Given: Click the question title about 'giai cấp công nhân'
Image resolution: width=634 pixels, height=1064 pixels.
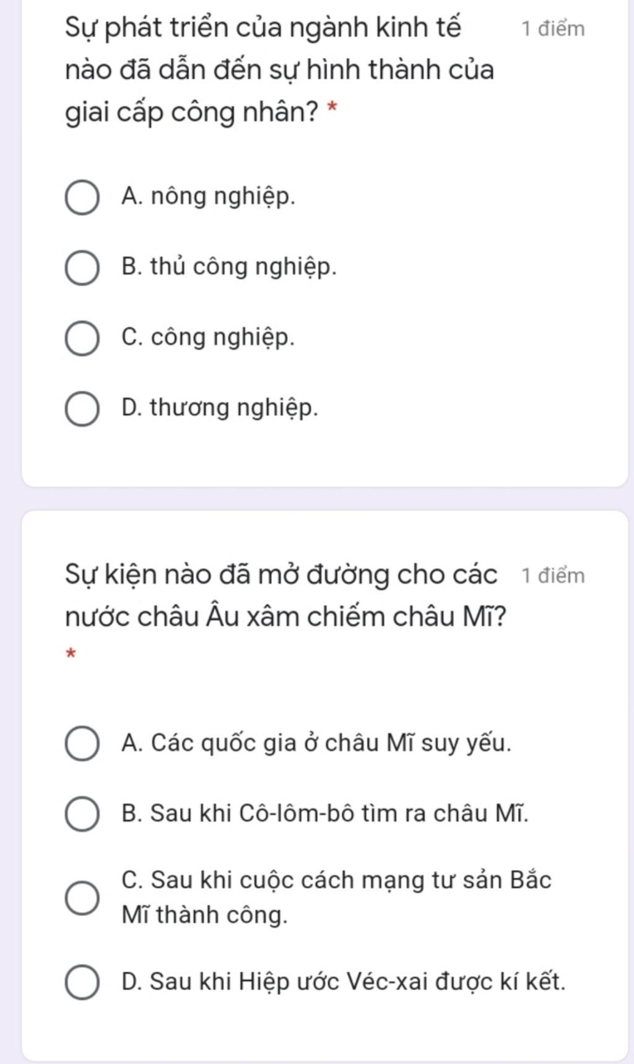Looking at the screenshot, I should [x=279, y=69].
